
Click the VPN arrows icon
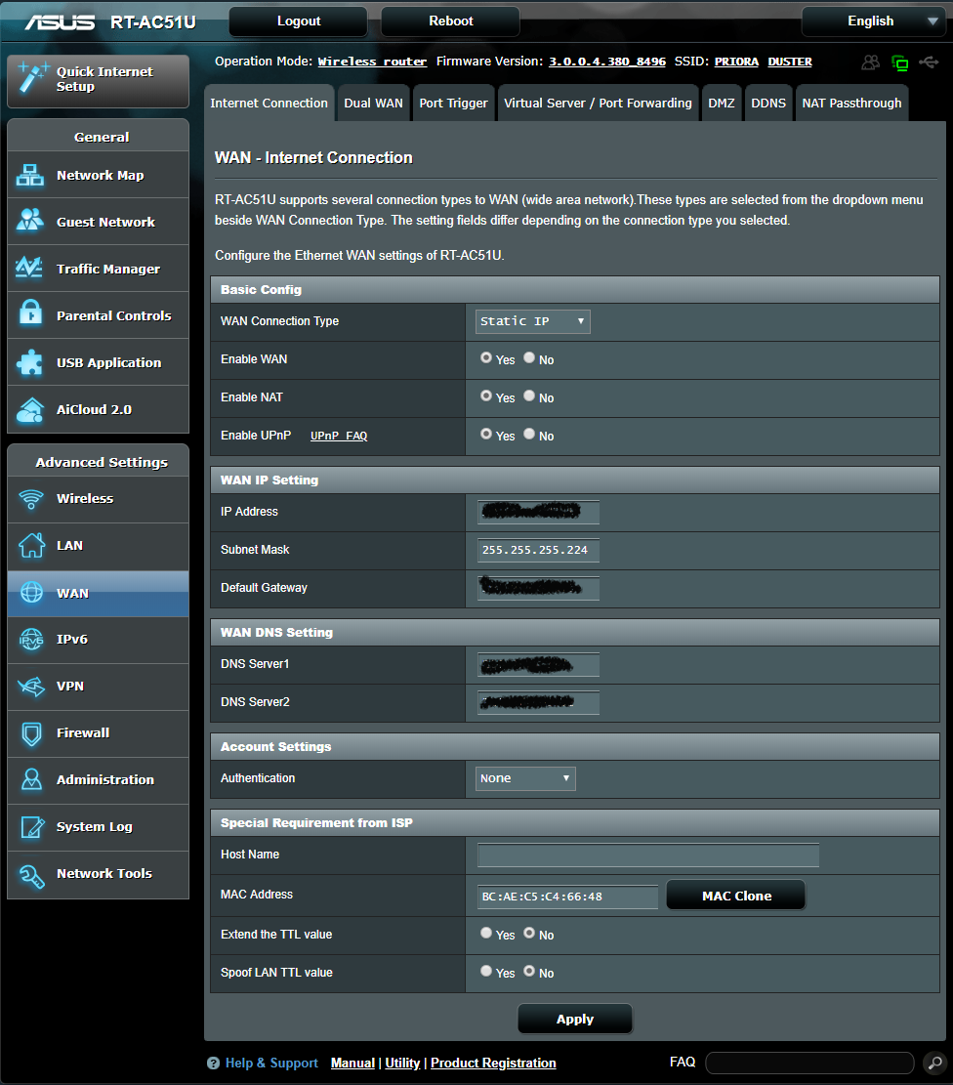[31, 687]
